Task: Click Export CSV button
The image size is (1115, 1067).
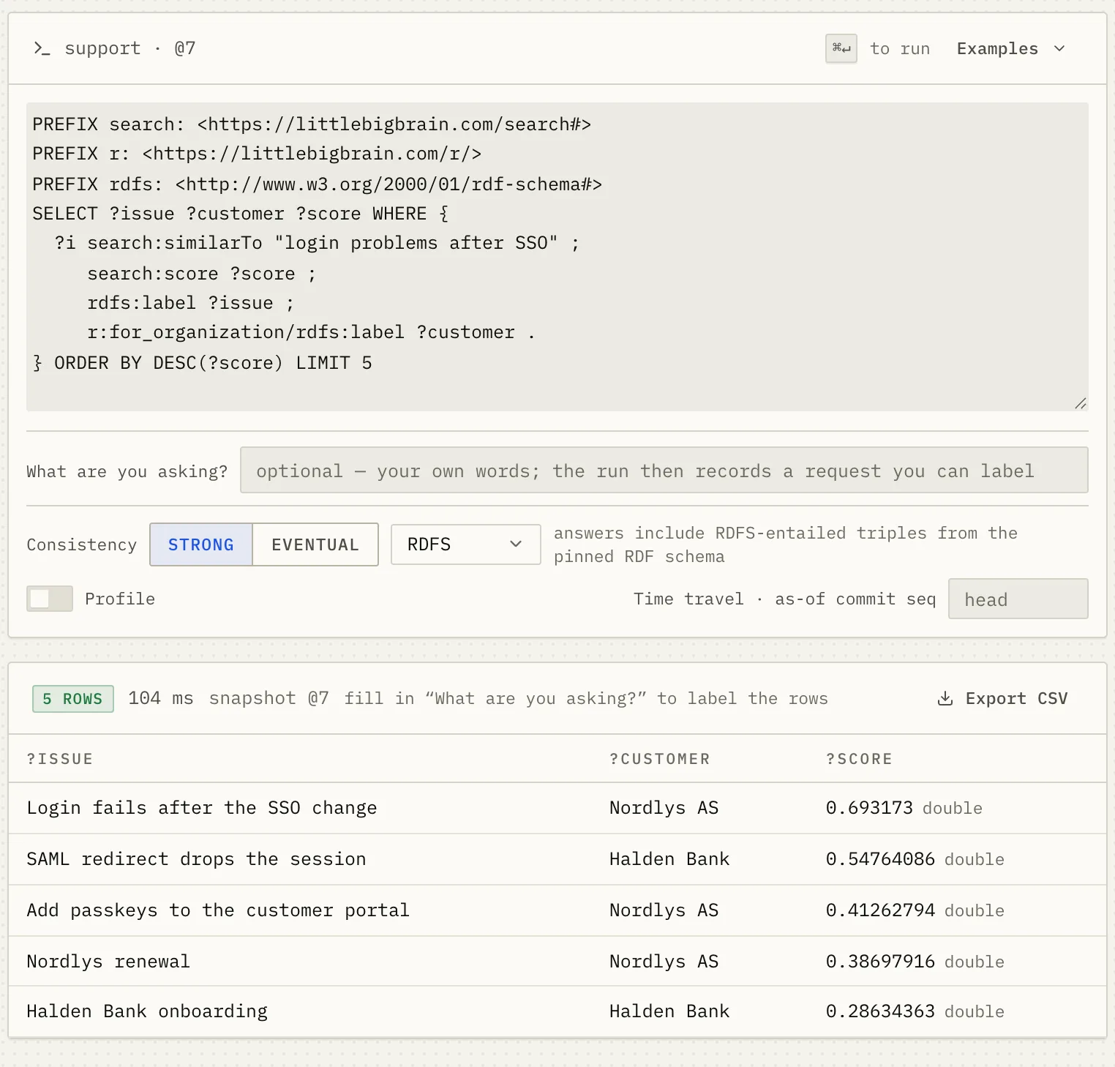Action: 1002,698
